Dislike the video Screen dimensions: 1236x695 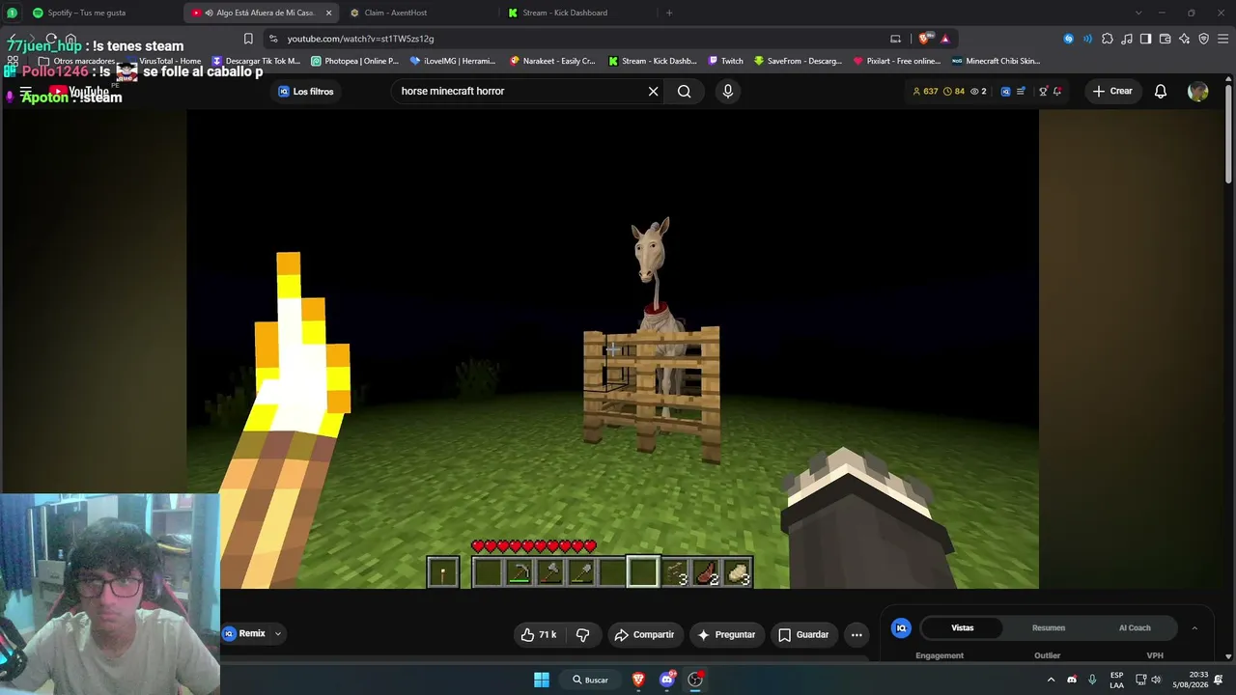click(582, 634)
